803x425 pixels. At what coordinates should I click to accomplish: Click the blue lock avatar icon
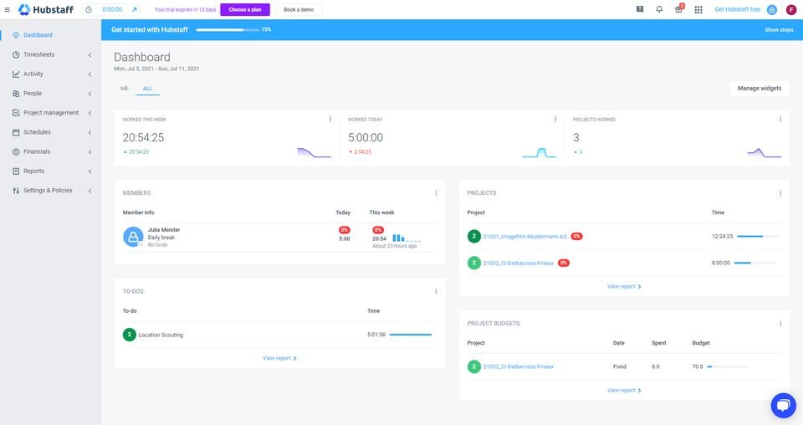[x=772, y=10]
